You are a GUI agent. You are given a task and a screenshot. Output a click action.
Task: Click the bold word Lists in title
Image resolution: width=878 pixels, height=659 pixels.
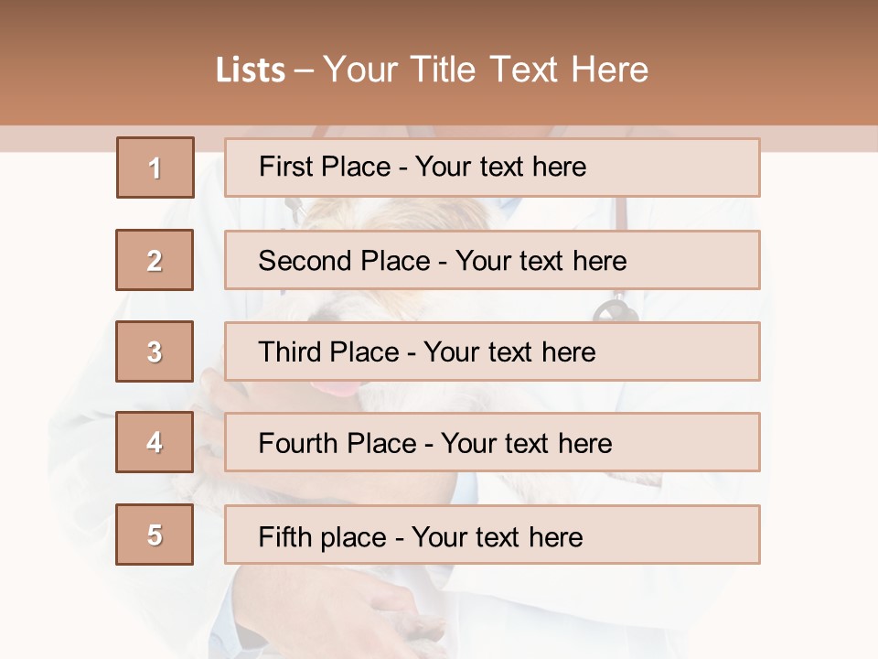[251, 70]
